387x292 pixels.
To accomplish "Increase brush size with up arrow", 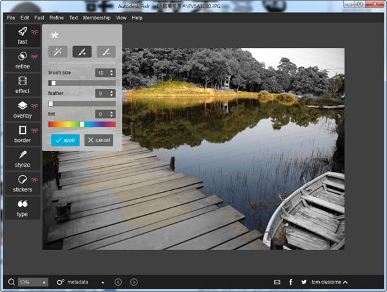I will (x=112, y=71).
